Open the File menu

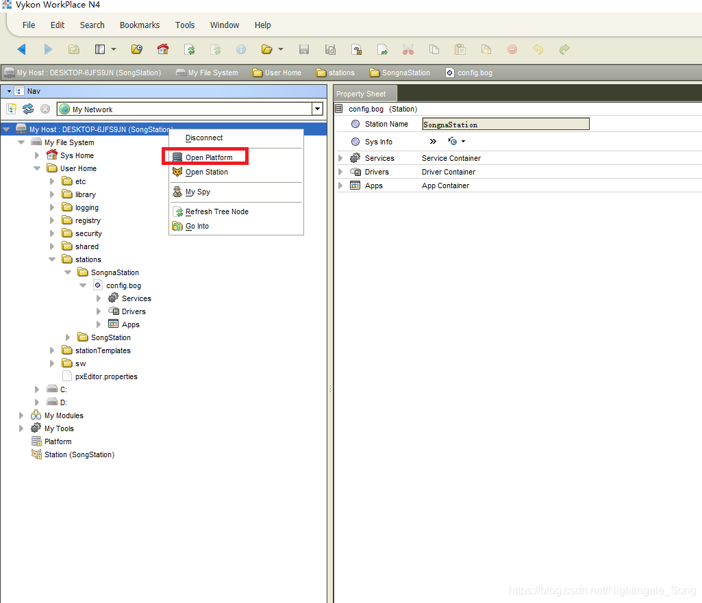pos(29,25)
